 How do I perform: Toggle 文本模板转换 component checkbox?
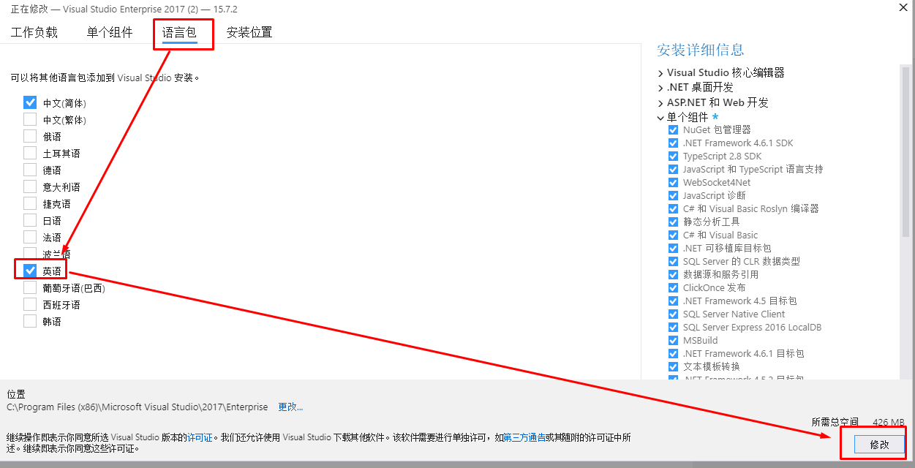(x=673, y=366)
